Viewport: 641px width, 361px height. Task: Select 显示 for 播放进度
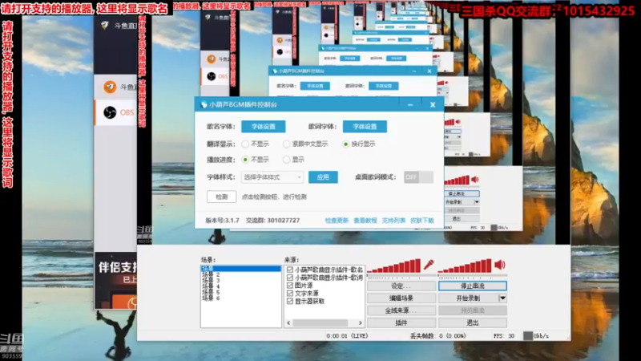(286, 160)
